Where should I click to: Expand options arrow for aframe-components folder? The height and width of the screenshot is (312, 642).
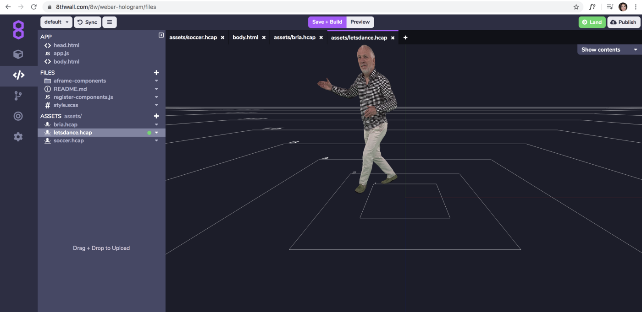tap(156, 81)
